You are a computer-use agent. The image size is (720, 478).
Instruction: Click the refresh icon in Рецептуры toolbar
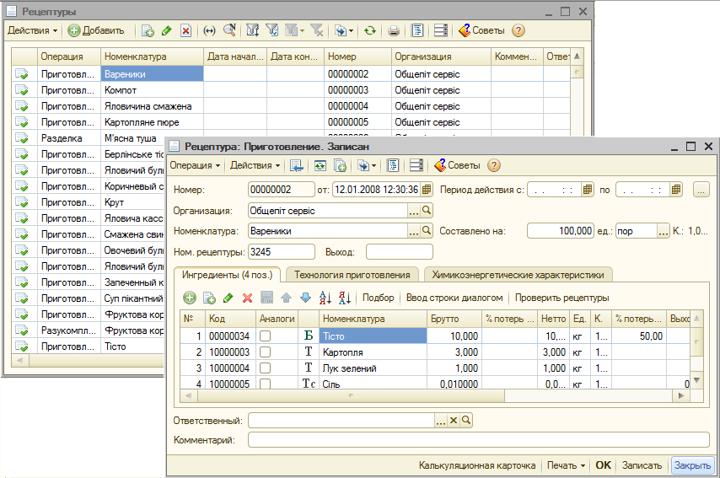369,30
